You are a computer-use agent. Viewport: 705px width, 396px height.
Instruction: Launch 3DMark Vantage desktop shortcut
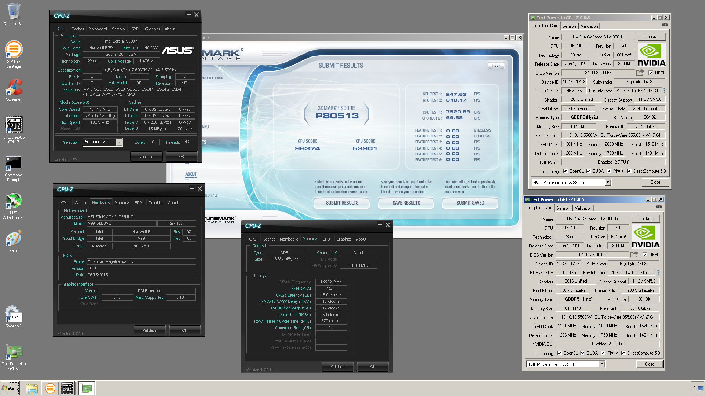tap(14, 54)
